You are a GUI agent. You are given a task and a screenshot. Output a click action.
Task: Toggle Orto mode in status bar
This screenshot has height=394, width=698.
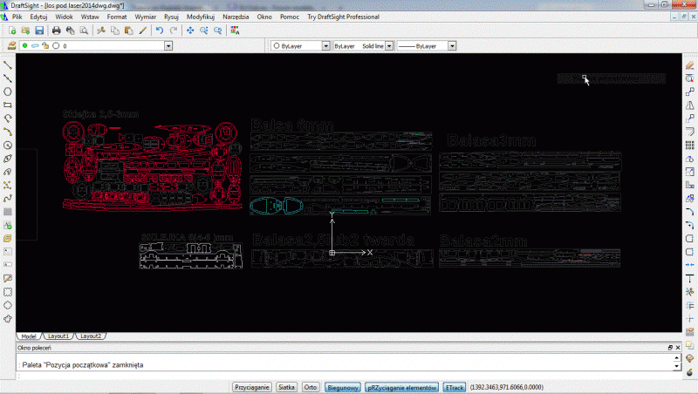tap(310, 386)
